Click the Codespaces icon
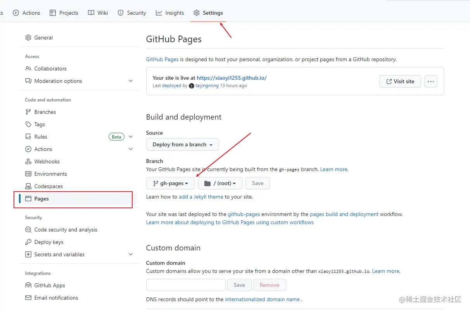This screenshot has height=312, width=470. (28, 186)
